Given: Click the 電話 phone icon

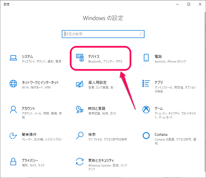Looking at the screenshot, I should 146,58.
